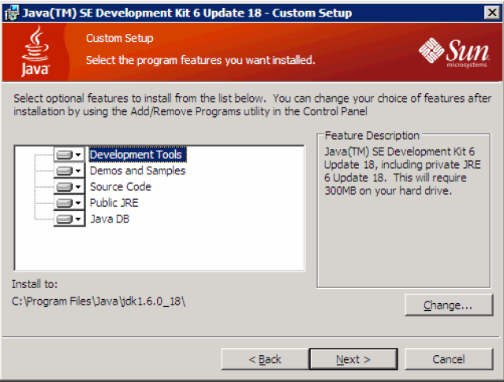Viewport: 504px width, 382px height.
Task: Open the Public JRE feature dropdown
Action: click(69, 203)
